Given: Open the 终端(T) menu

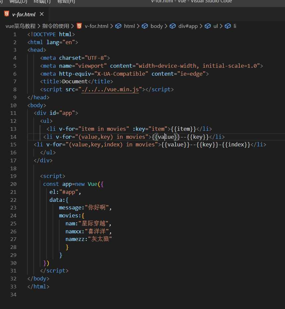Looking at the screenshot, I should coord(42,2).
